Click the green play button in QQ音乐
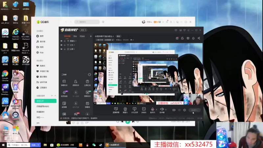Viewport: 263px width, 148px height. [128, 122]
